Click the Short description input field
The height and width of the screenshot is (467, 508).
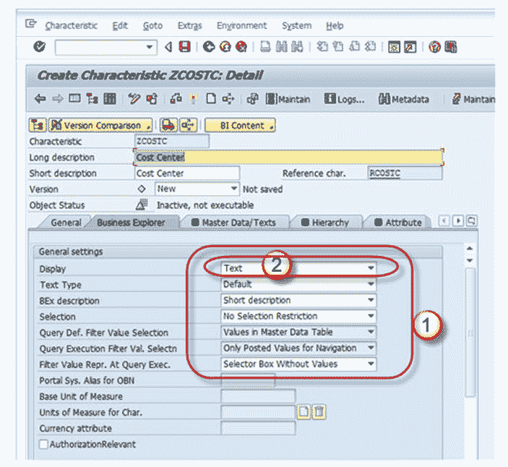click(187, 173)
